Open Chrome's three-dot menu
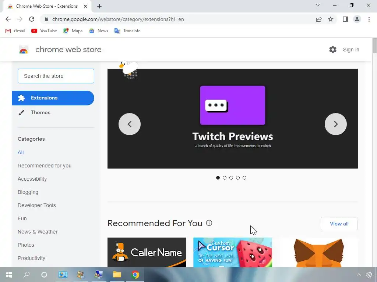Image resolution: width=377 pixels, height=282 pixels. (369, 19)
